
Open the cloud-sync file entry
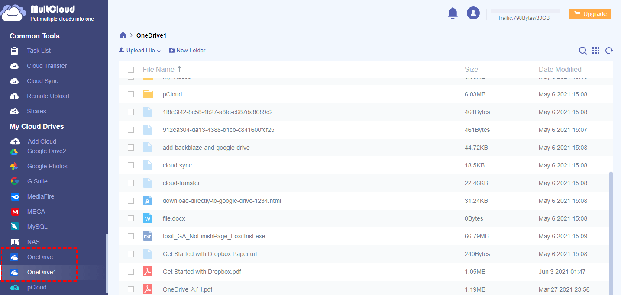[x=177, y=165]
